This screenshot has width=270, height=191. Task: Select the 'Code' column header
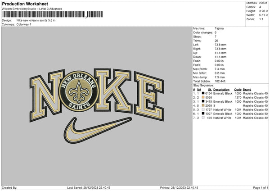pyautogui.click(x=238, y=90)
